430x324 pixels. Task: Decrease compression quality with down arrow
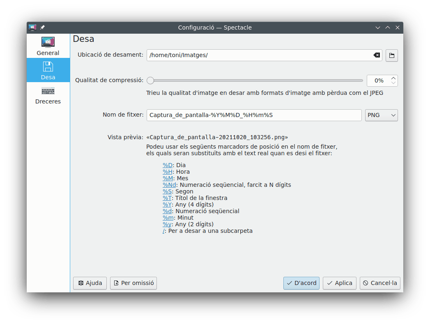[x=393, y=83]
